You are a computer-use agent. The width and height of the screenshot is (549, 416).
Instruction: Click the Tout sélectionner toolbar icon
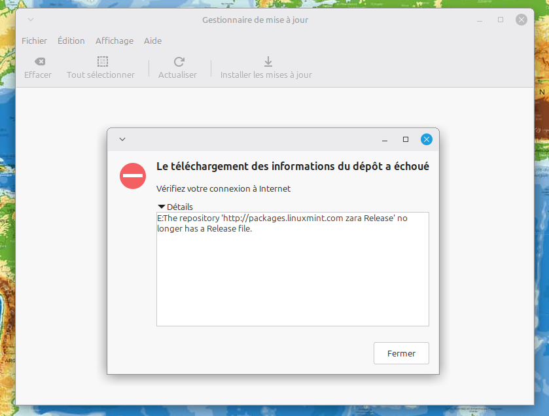click(101, 62)
